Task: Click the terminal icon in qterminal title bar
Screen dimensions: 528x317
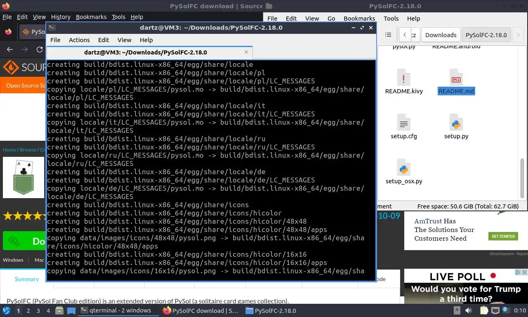Action: tap(52, 28)
